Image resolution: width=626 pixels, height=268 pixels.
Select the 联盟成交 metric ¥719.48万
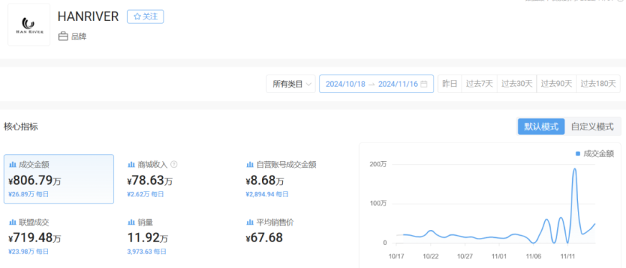click(x=34, y=238)
